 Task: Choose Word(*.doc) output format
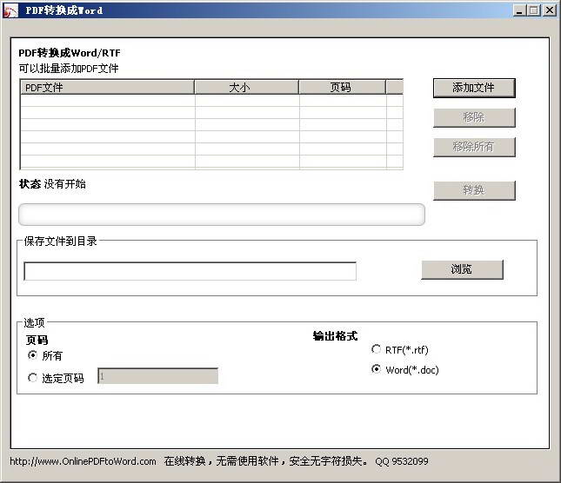(x=376, y=368)
